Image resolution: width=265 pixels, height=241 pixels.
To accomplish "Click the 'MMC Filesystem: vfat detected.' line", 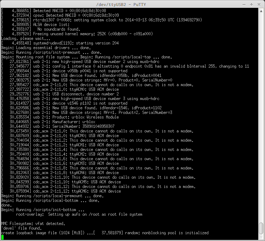I will (x=33, y=224).
